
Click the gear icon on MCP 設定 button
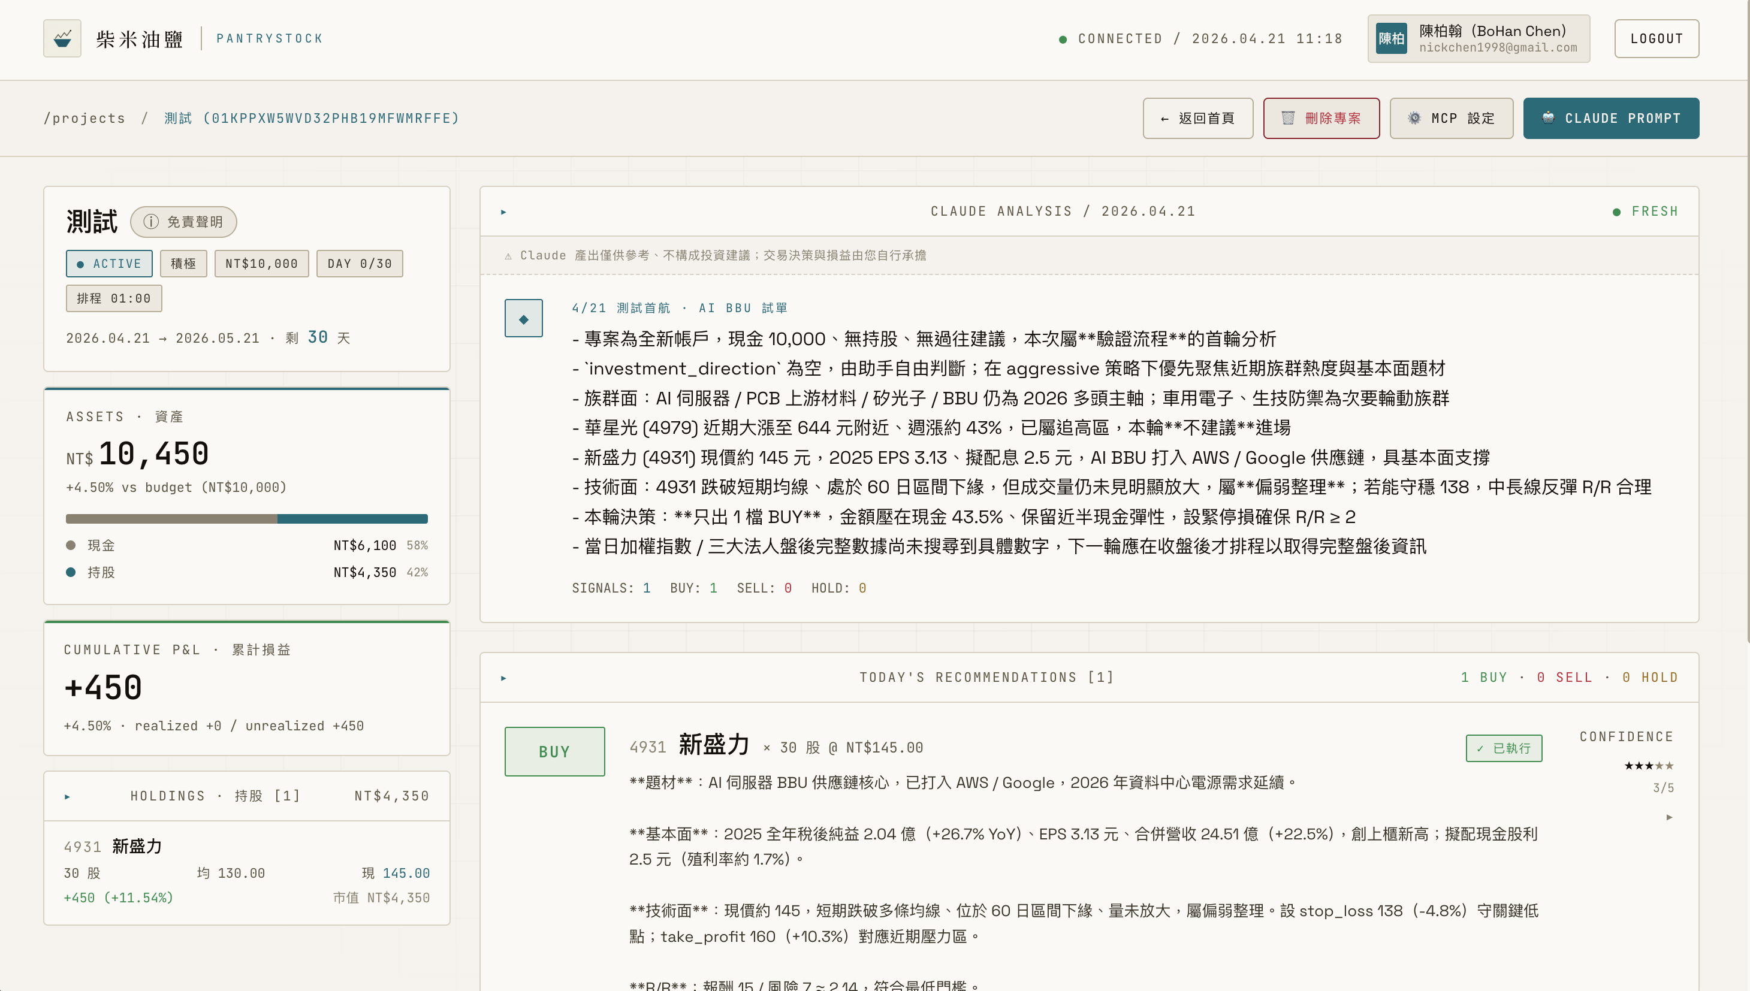[1414, 118]
